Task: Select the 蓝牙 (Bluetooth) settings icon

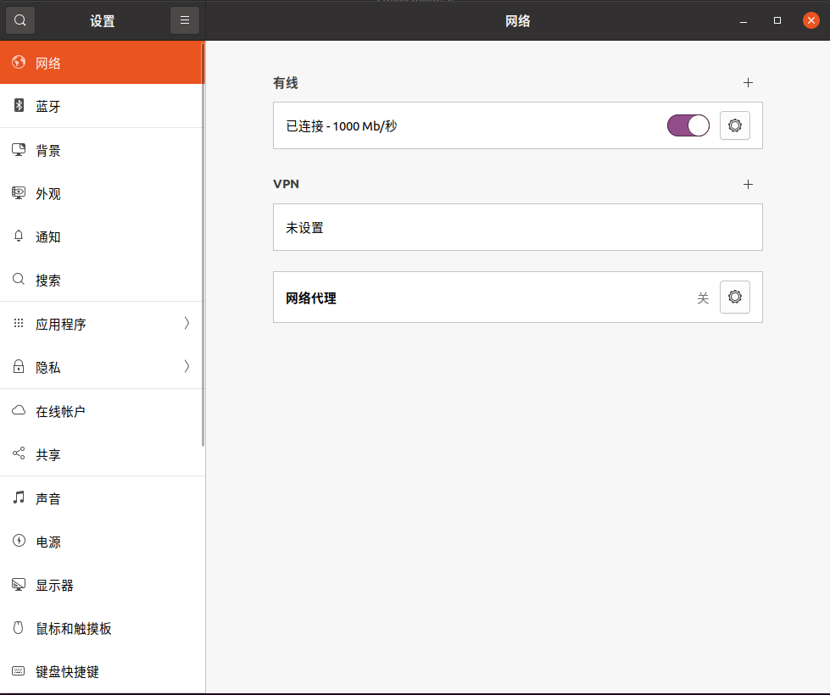Action: tap(18, 106)
